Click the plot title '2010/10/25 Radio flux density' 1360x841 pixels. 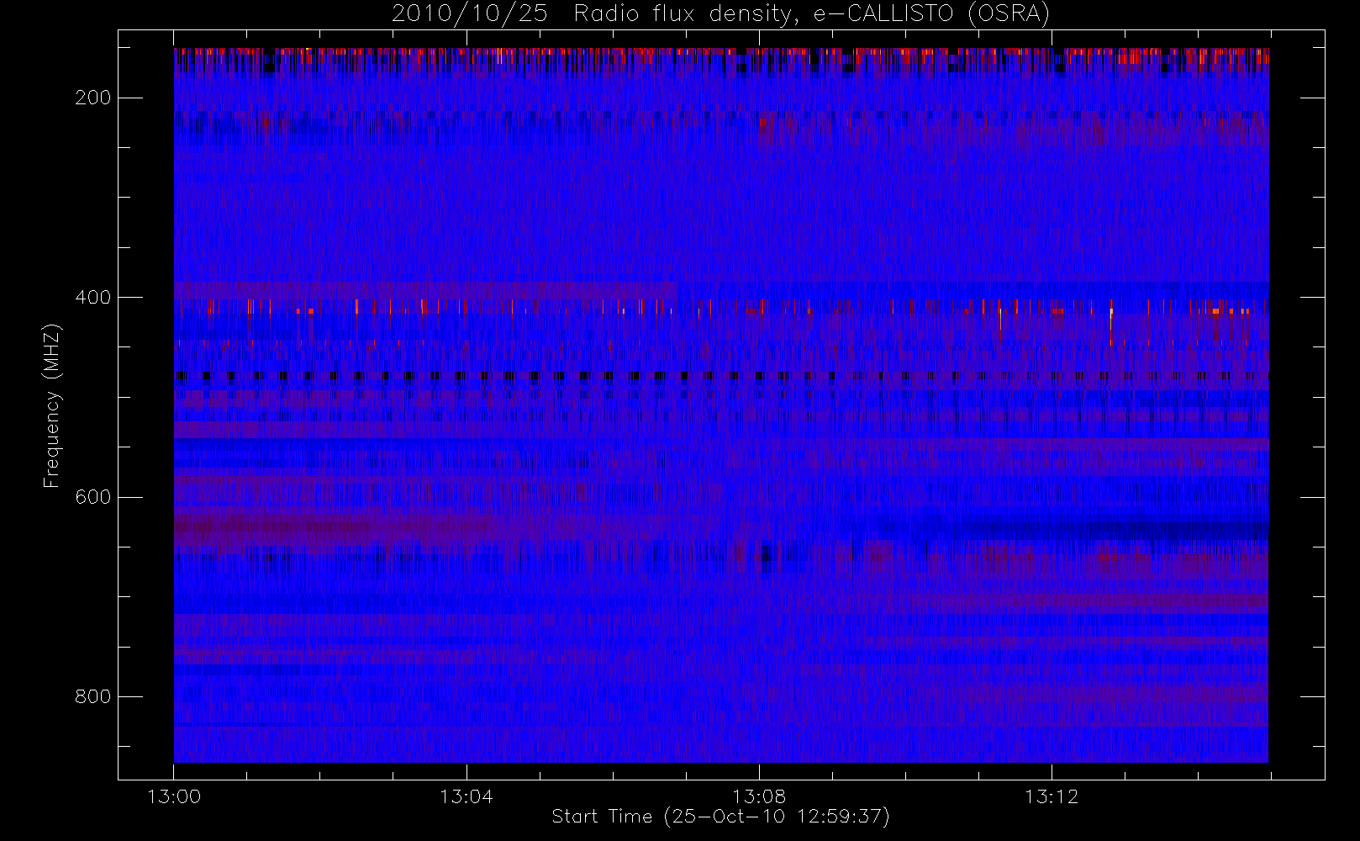pos(721,14)
